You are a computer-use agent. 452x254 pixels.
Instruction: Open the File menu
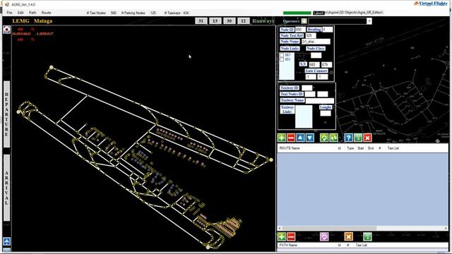click(9, 13)
